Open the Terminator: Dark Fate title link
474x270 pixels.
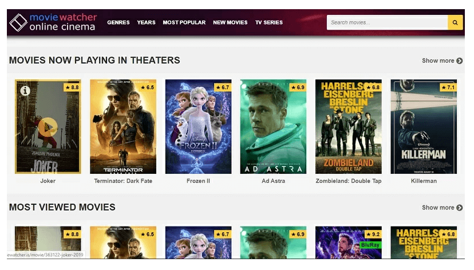(123, 181)
